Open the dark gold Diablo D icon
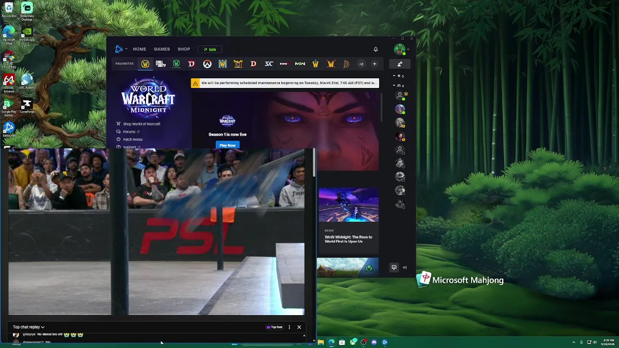The height and width of the screenshot is (348, 619). (346, 64)
